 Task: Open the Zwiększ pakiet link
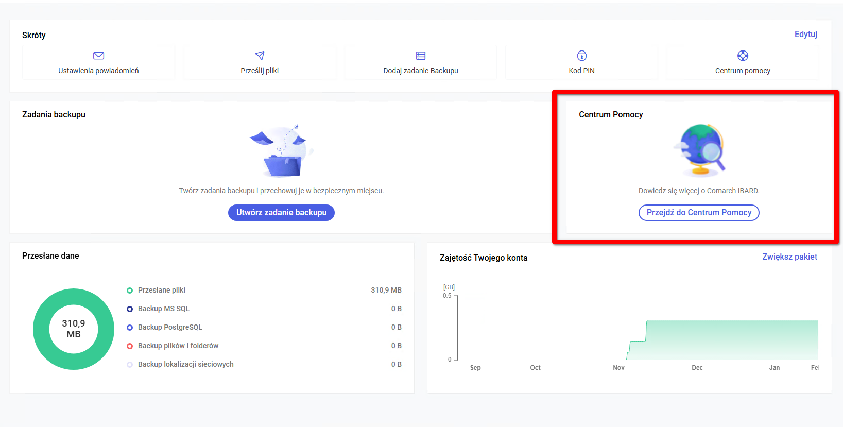pyautogui.click(x=789, y=257)
